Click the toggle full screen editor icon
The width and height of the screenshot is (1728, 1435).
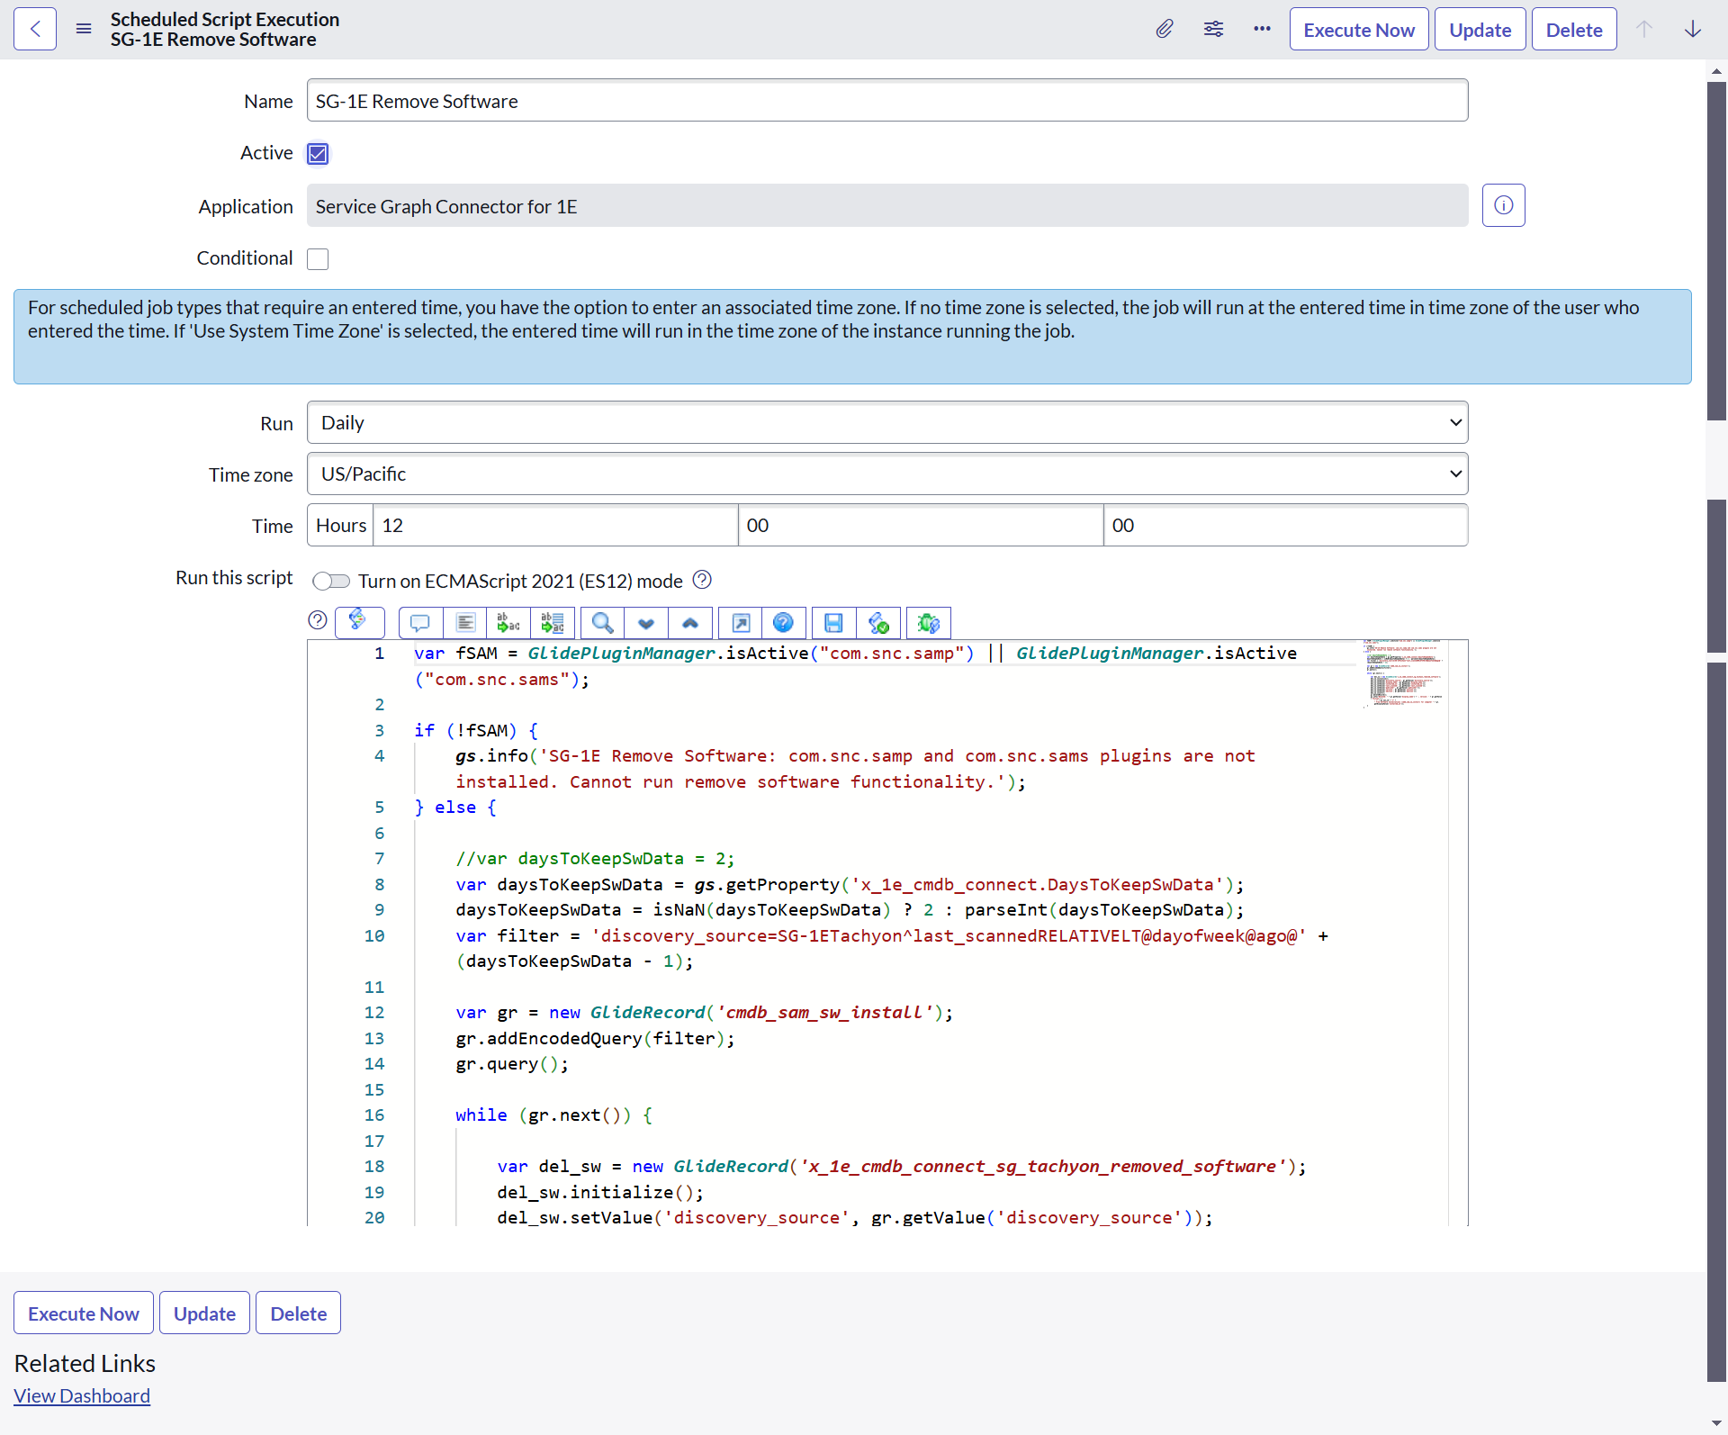[x=741, y=623]
